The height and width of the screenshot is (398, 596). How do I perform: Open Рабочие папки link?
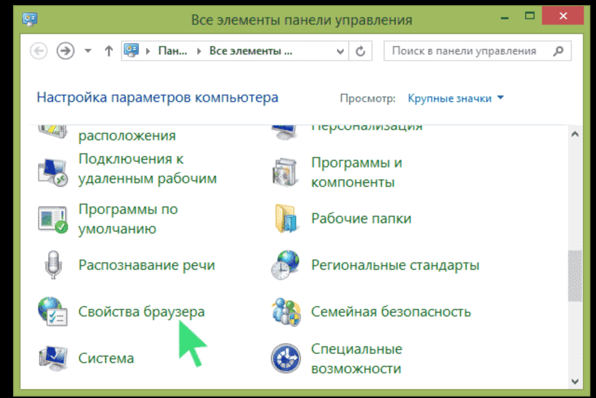click(361, 219)
